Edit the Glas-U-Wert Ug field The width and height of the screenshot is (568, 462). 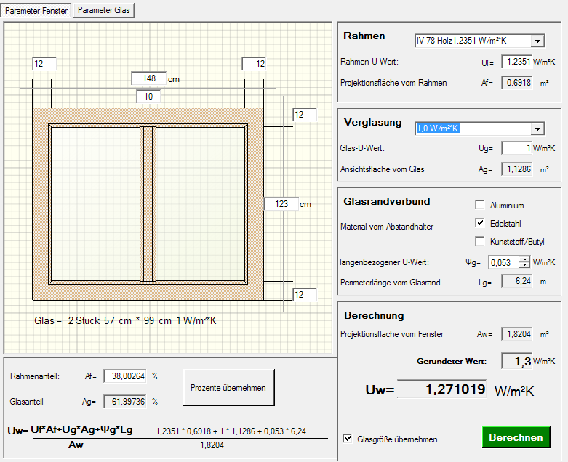tap(516, 148)
